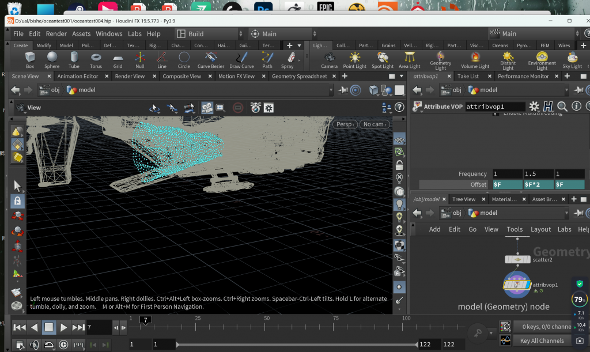Image resolution: width=590 pixels, height=352 pixels.
Task: Search parameters with the magnifier icon
Action: point(562,107)
